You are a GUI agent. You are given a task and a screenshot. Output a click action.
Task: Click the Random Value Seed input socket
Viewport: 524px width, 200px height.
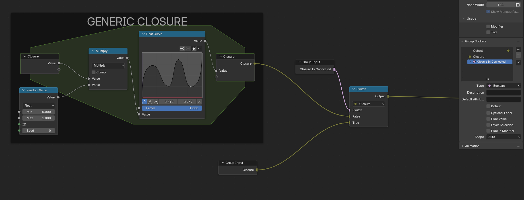tap(19, 131)
